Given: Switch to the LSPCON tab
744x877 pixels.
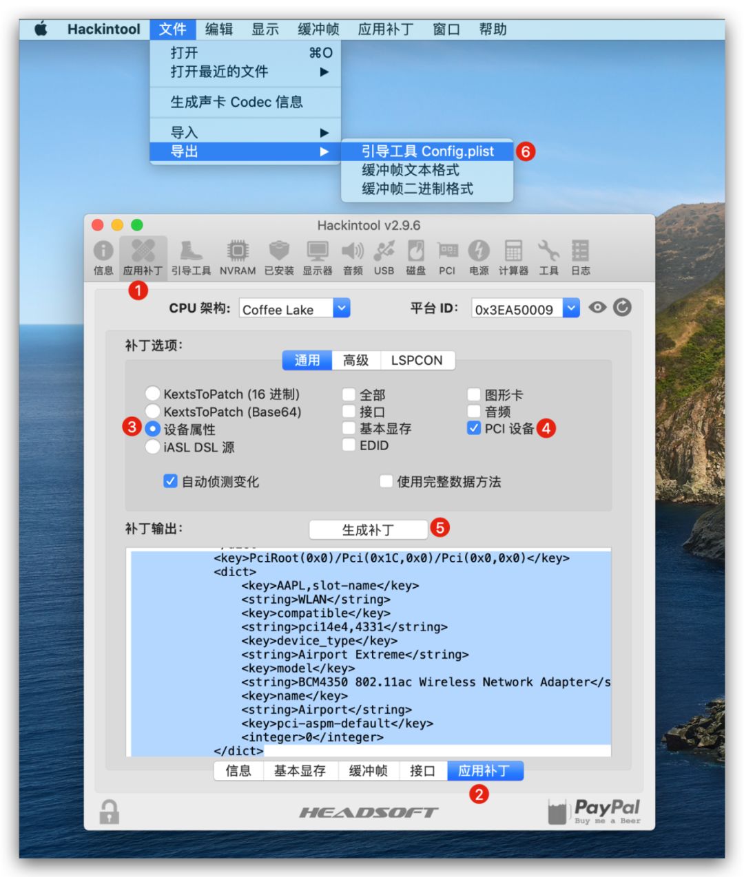Looking at the screenshot, I should tap(417, 360).
